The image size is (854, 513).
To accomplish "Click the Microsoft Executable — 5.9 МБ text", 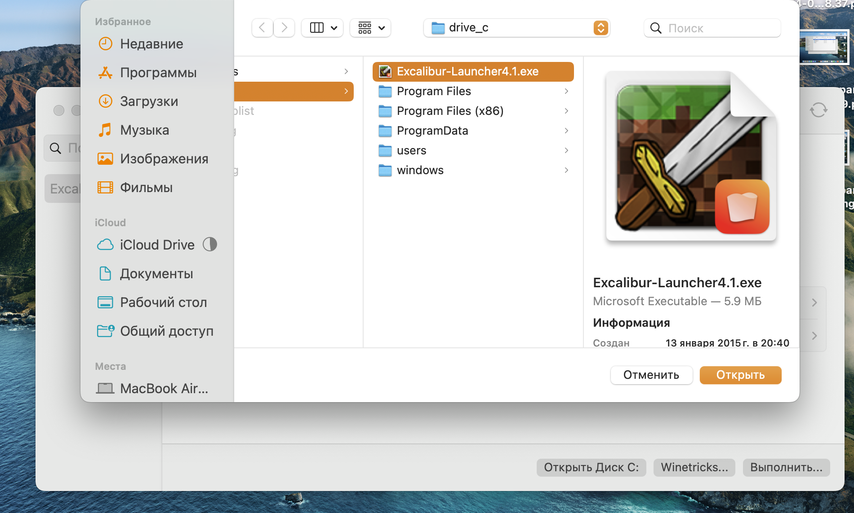I will [x=677, y=301].
